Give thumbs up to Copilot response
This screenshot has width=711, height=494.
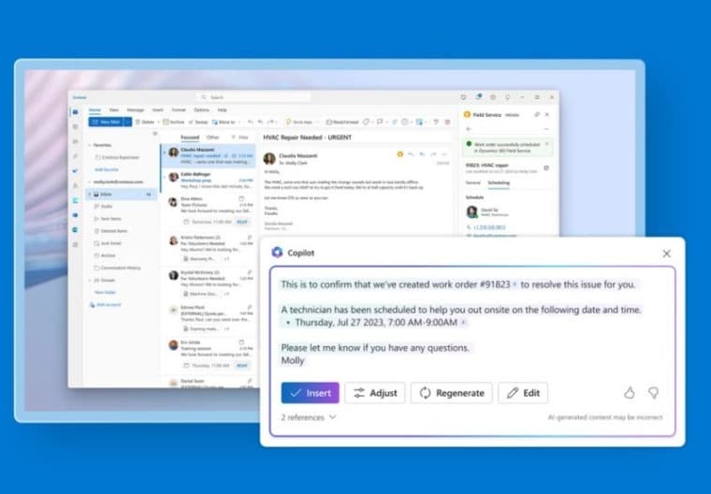coord(630,393)
